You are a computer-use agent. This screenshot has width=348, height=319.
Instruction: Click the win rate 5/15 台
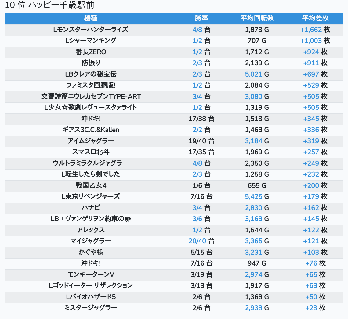(201, 252)
